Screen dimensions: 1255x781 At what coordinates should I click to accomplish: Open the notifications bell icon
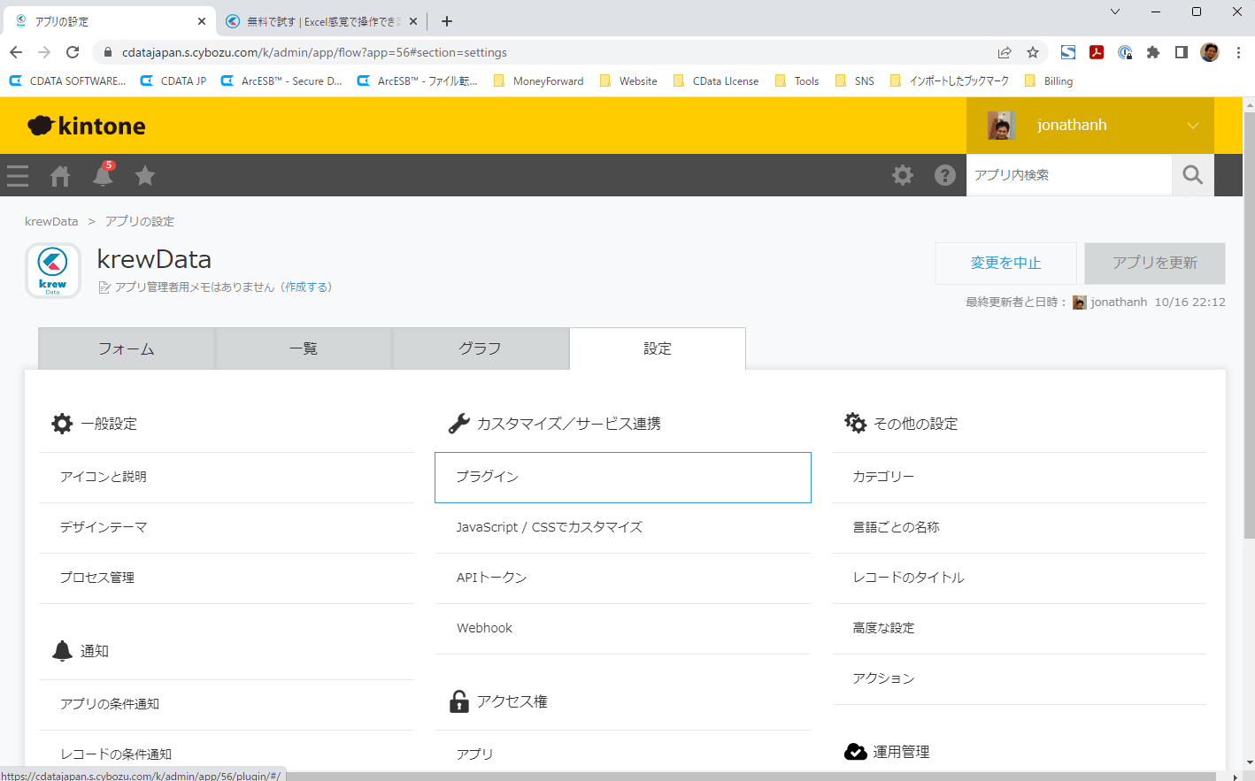[103, 176]
